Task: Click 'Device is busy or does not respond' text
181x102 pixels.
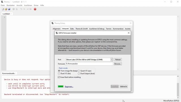Action: tap(27, 80)
